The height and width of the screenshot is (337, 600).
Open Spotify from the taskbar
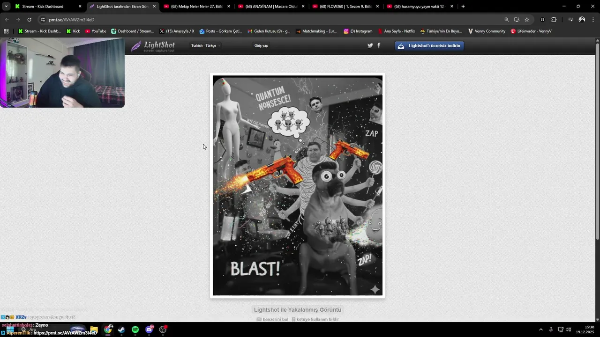coord(135,330)
